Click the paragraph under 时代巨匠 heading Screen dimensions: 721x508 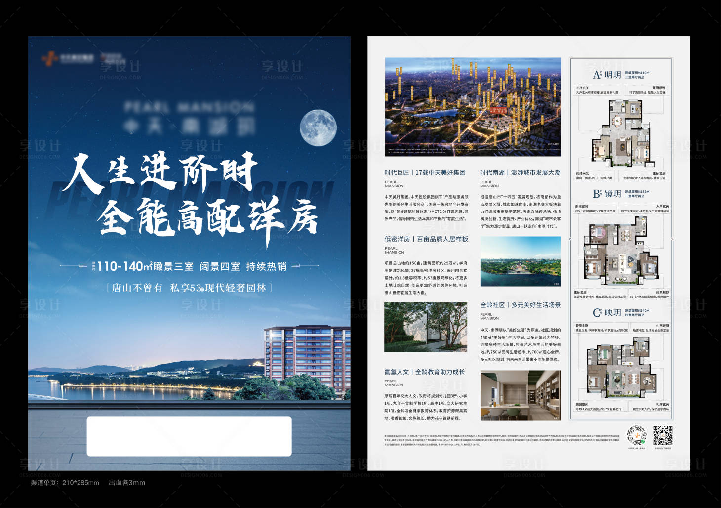426,208
